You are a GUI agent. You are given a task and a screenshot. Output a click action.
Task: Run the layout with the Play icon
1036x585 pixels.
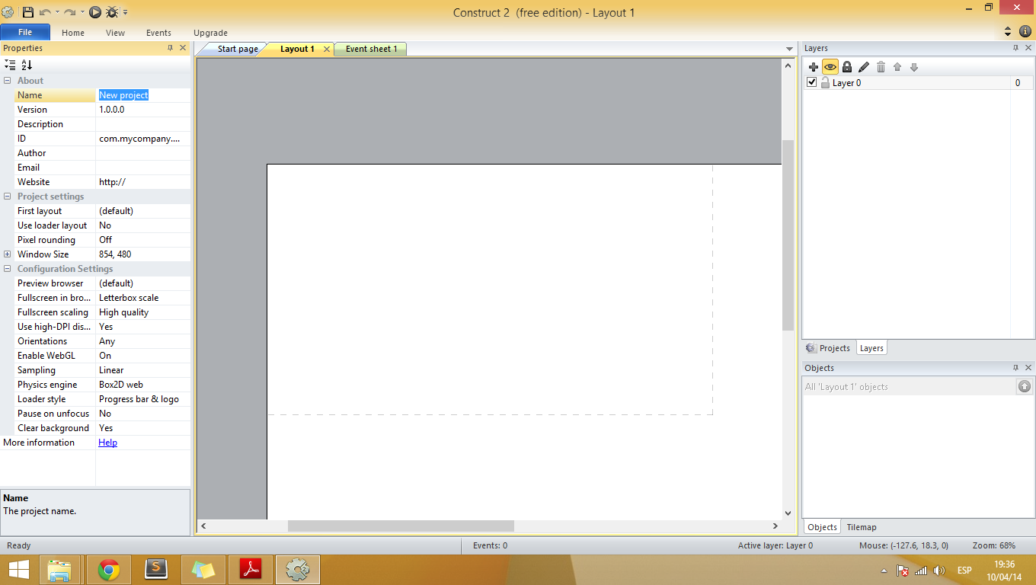pos(94,12)
